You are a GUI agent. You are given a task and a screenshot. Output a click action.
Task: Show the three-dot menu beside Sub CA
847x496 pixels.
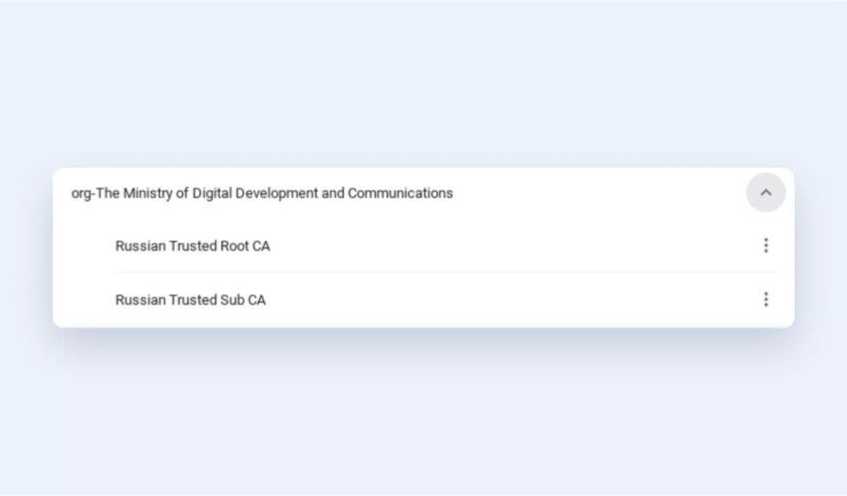click(766, 300)
